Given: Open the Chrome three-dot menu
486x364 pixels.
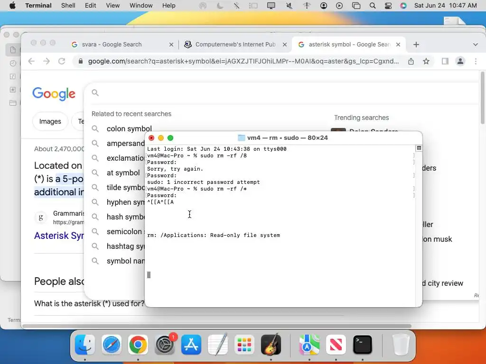Looking at the screenshot, I should click(476, 61).
